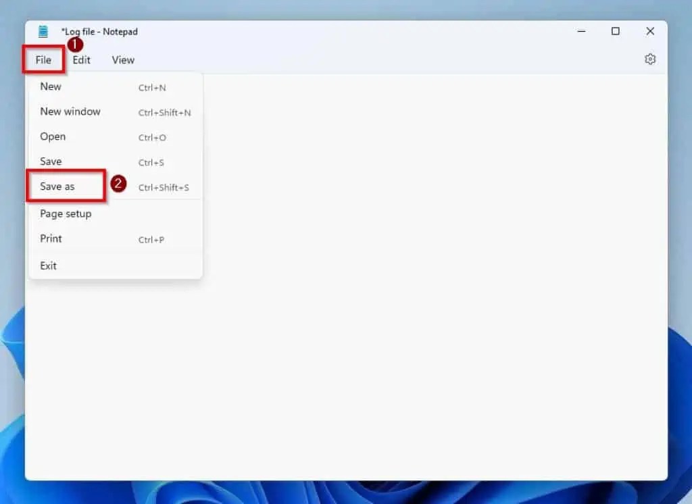Maximize the Notepad window
This screenshot has width=692, height=504.
point(615,31)
